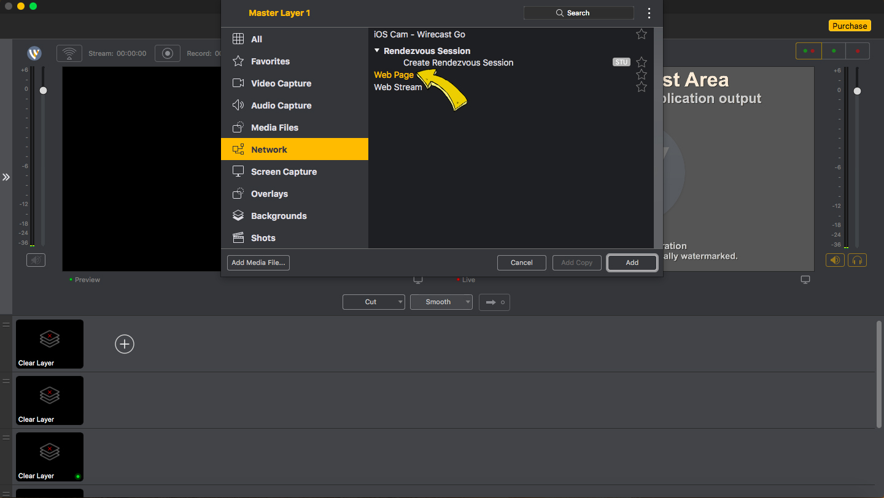This screenshot has height=498, width=884.
Task: Adjust the left preview volume slider
Action: click(43, 90)
